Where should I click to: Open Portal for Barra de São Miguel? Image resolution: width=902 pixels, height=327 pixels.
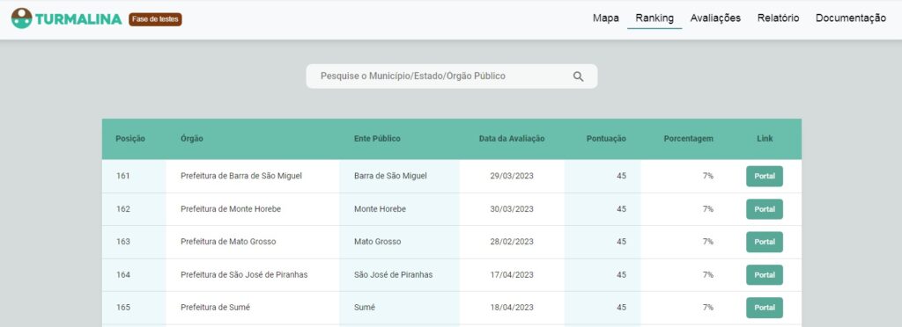click(x=765, y=176)
